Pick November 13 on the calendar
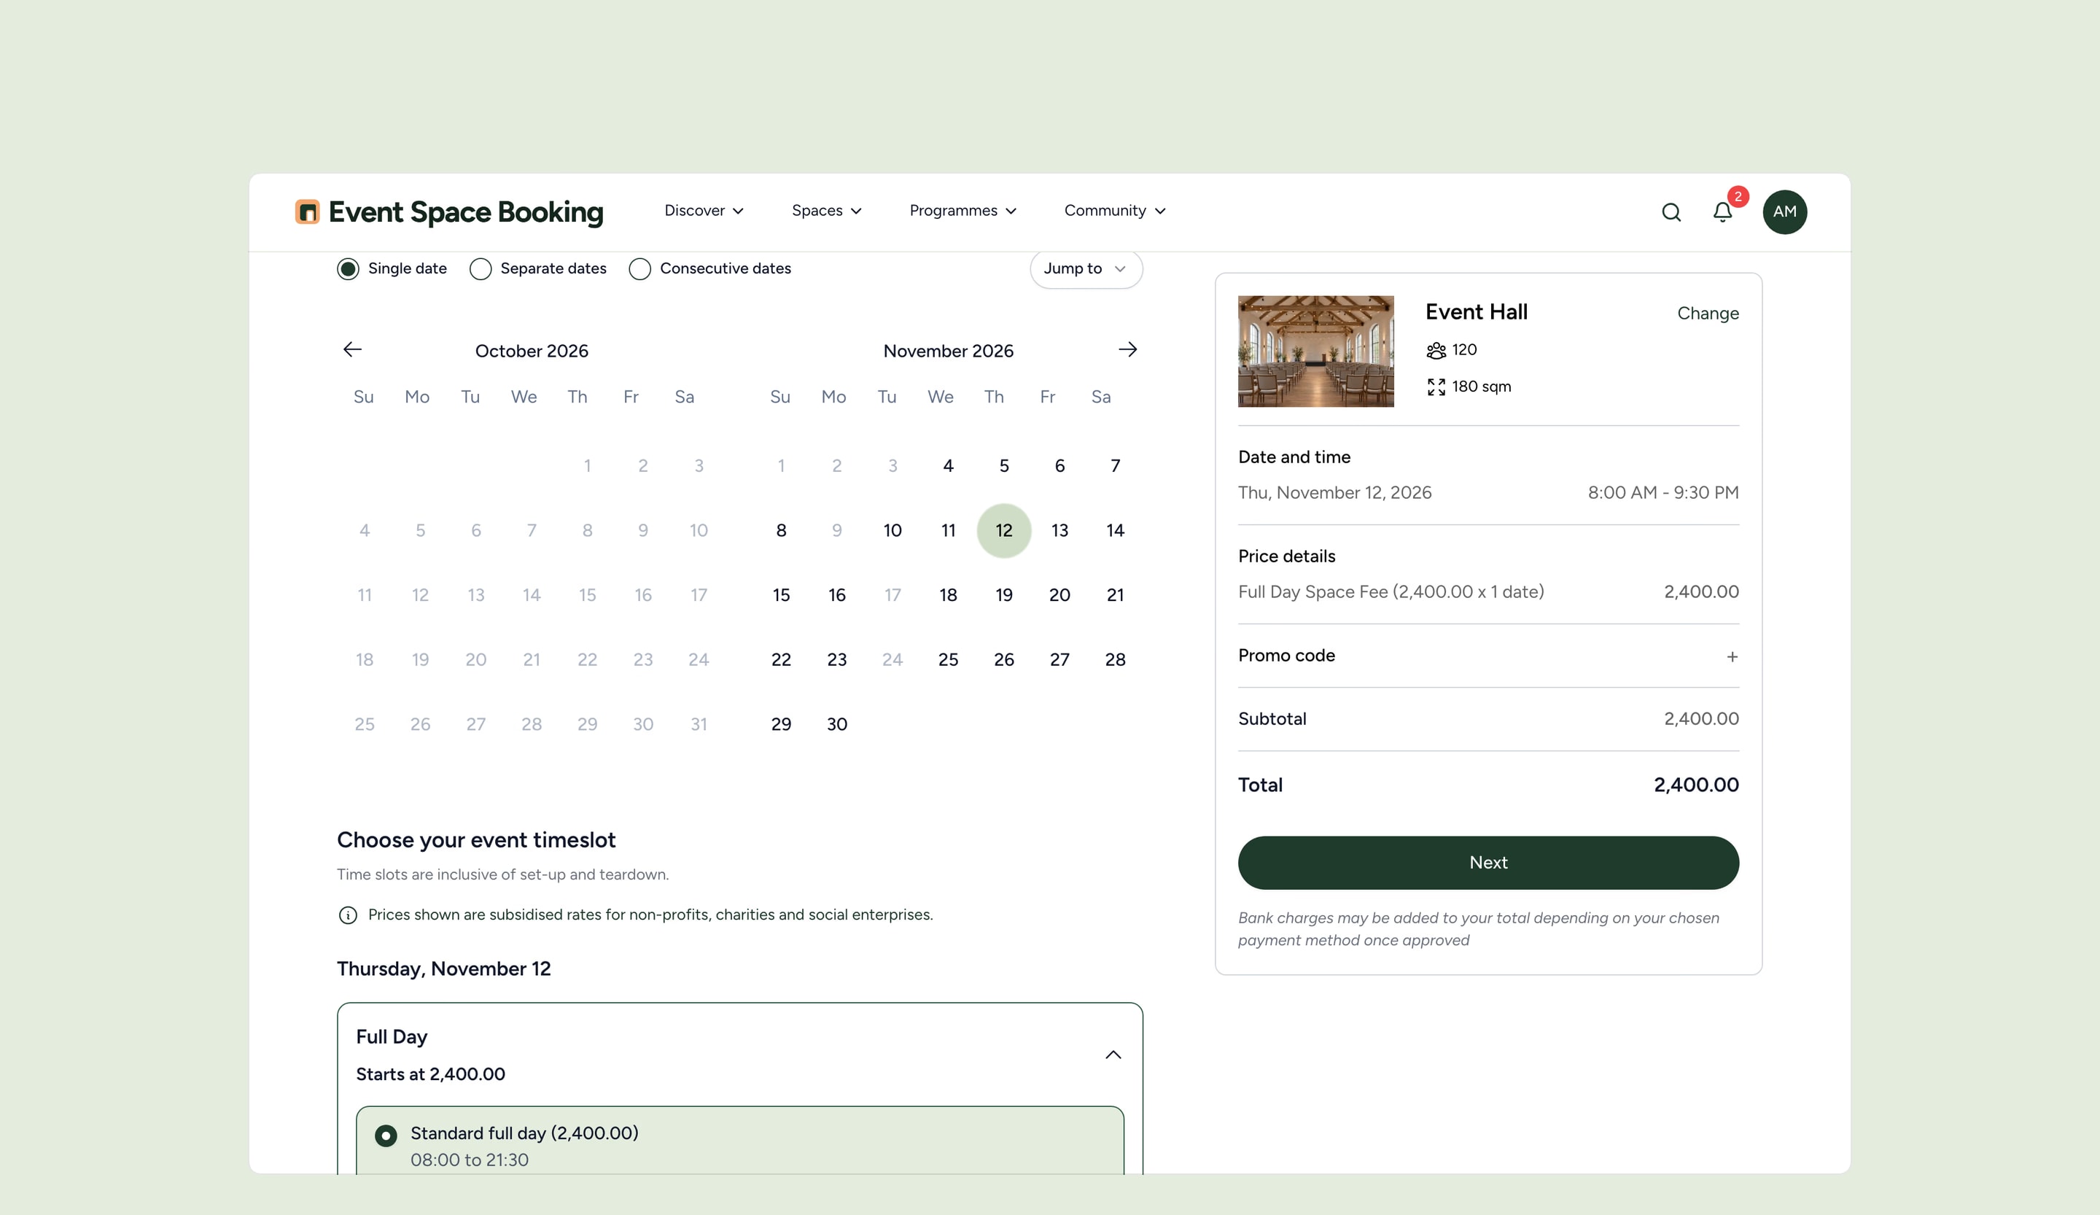The width and height of the screenshot is (2100, 1215). [x=1059, y=531]
